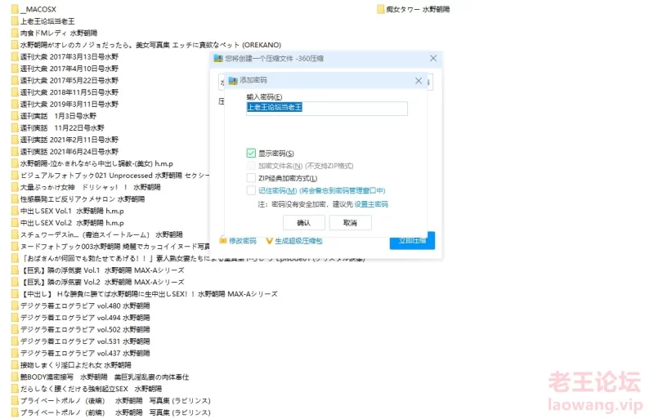Close the 360压缩 create archive window
The image size is (654, 419).
click(x=433, y=58)
